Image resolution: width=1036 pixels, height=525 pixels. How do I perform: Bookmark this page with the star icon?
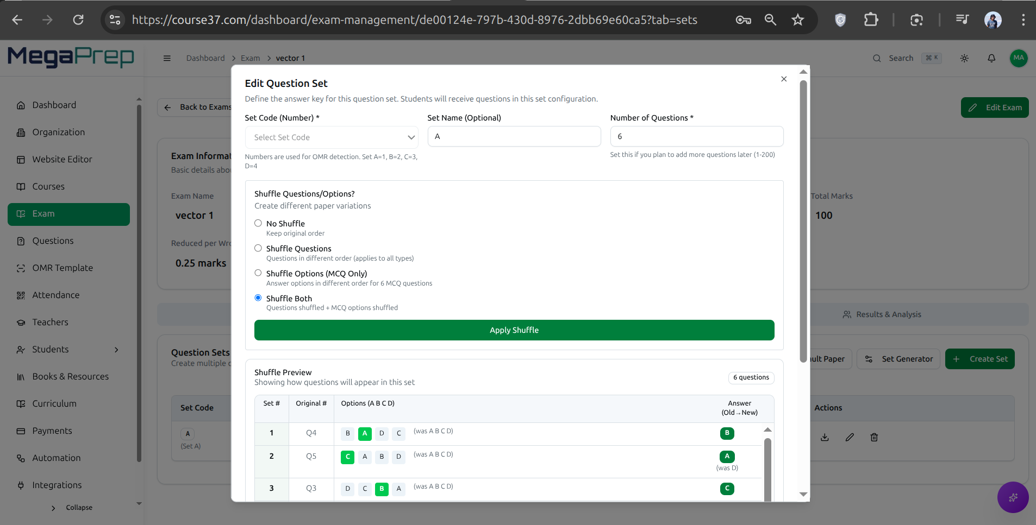797,20
